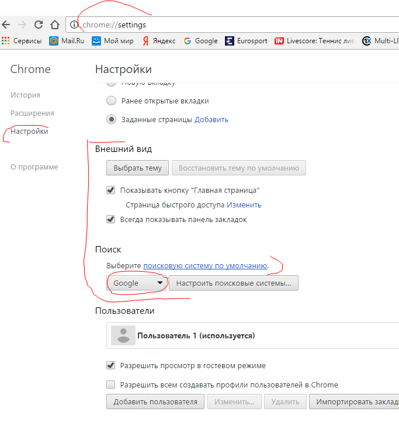The height and width of the screenshot is (426, 399).
Task: Open the Livescore bookmark
Action: tap(314, 41)
